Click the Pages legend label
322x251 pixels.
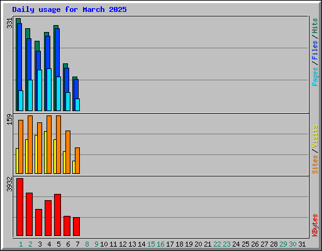coord(314,77)
